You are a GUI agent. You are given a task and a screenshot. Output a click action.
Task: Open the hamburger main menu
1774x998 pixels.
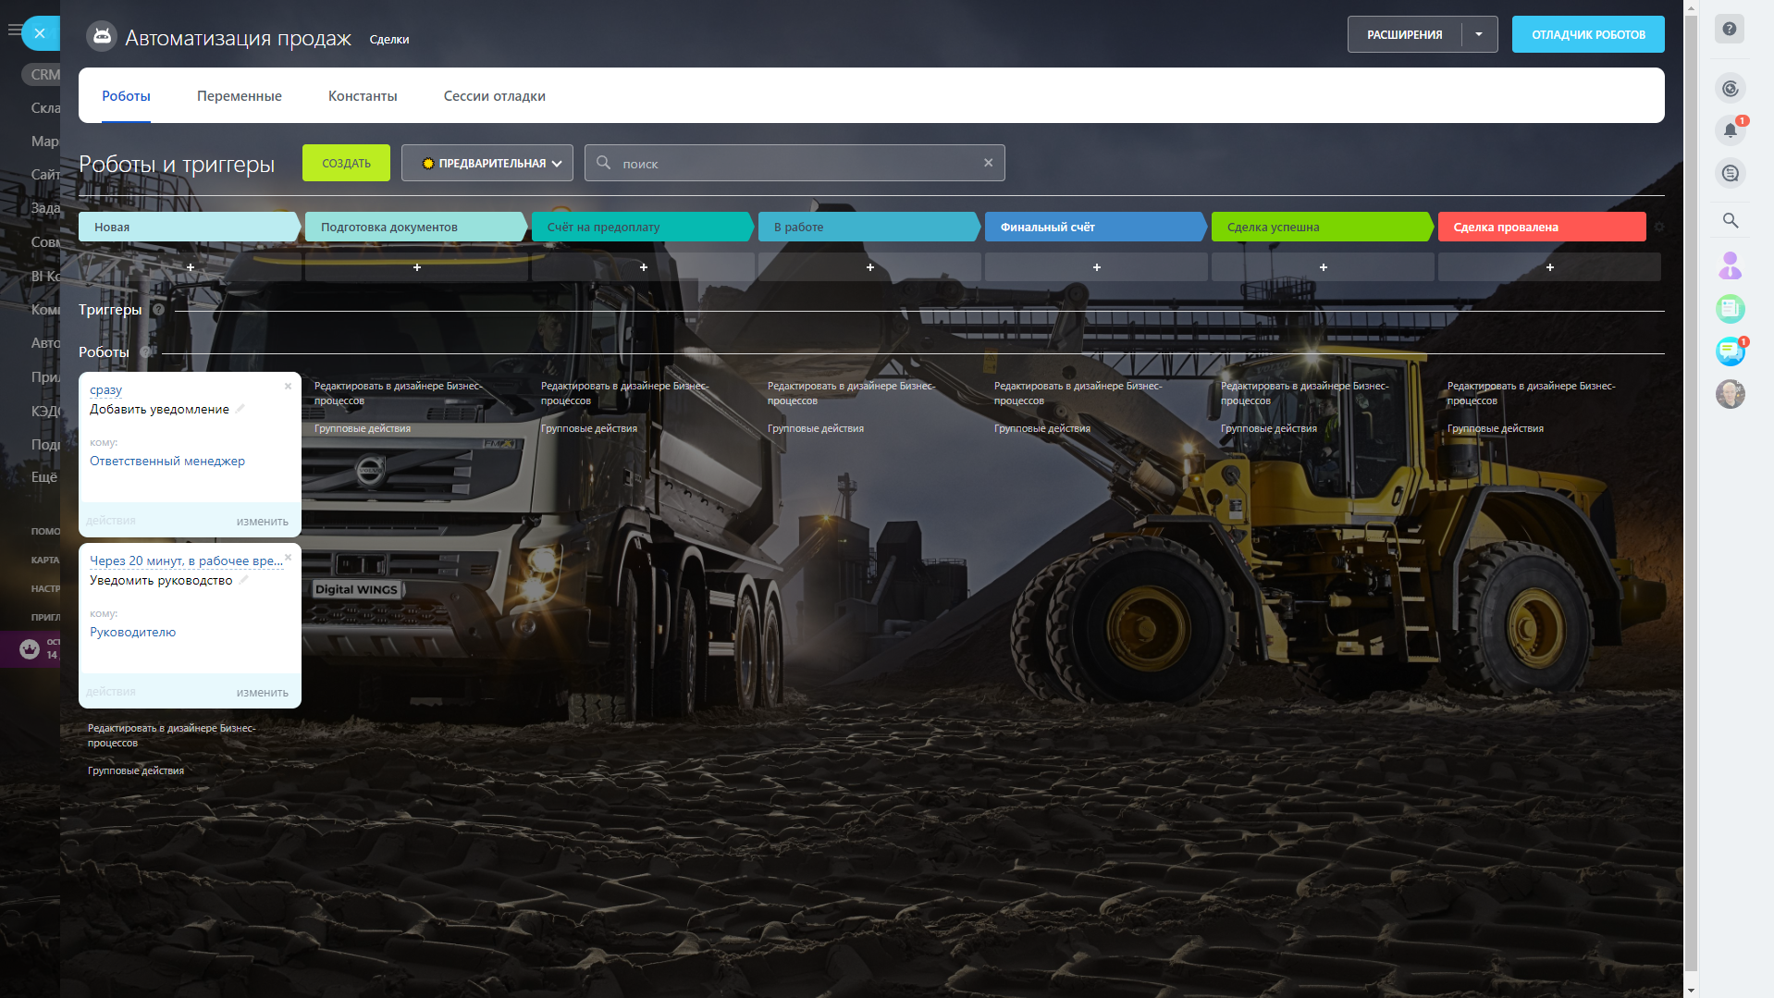click(13, 30)
